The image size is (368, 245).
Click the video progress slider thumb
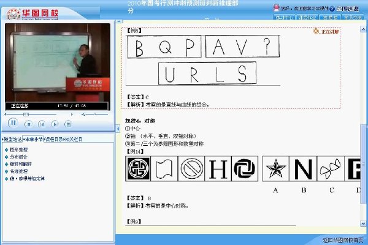tap(26, 115)
